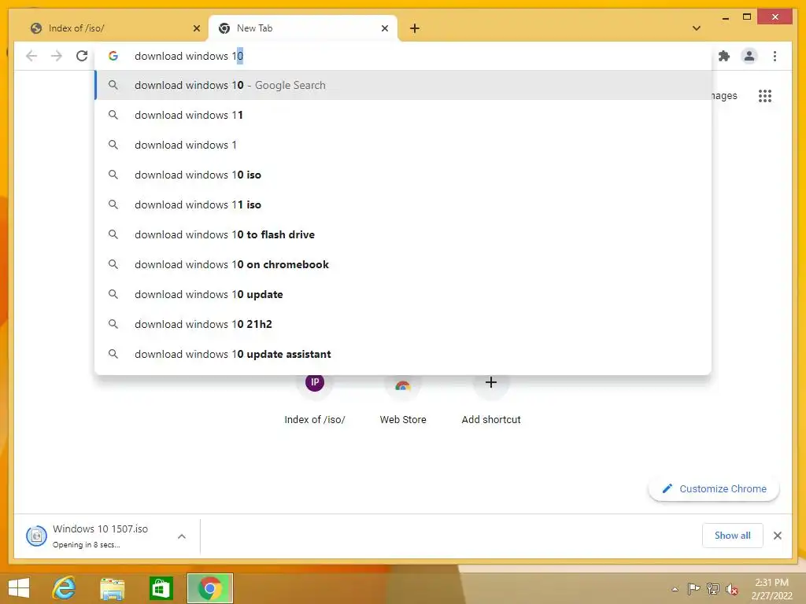Open the Chrome profile avatar
The height and width of the screenshot is (604, 806).
pos(749,56)
